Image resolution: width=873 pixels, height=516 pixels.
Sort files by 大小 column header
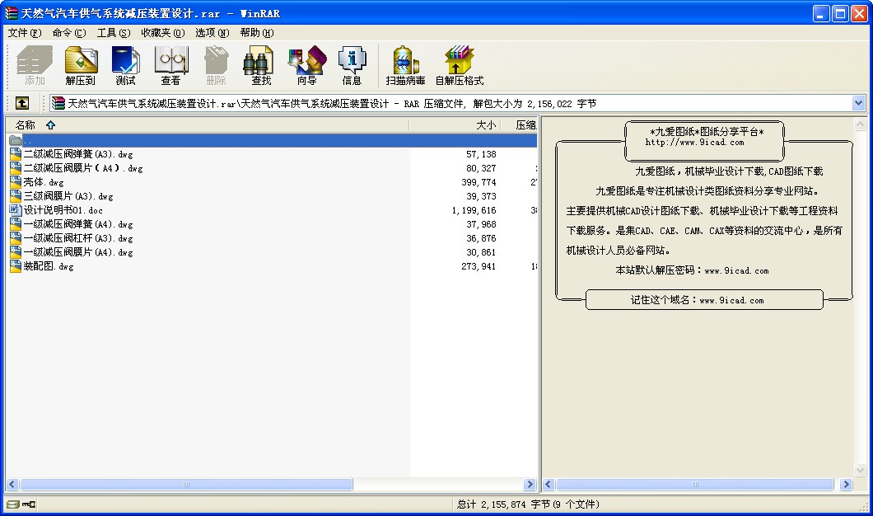[x=486, y=125]
